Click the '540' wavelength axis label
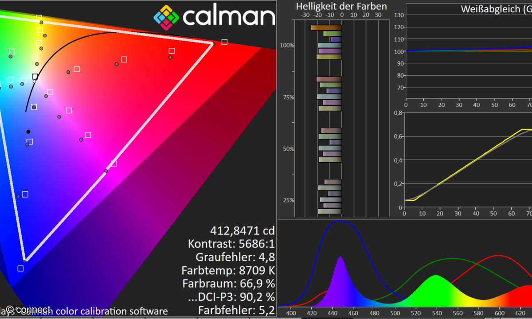Screen dimensions: 532x319 [437, 313]
